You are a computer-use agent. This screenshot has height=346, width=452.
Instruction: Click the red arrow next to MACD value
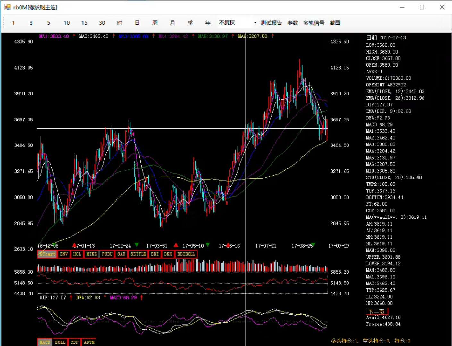coord(141,298)
